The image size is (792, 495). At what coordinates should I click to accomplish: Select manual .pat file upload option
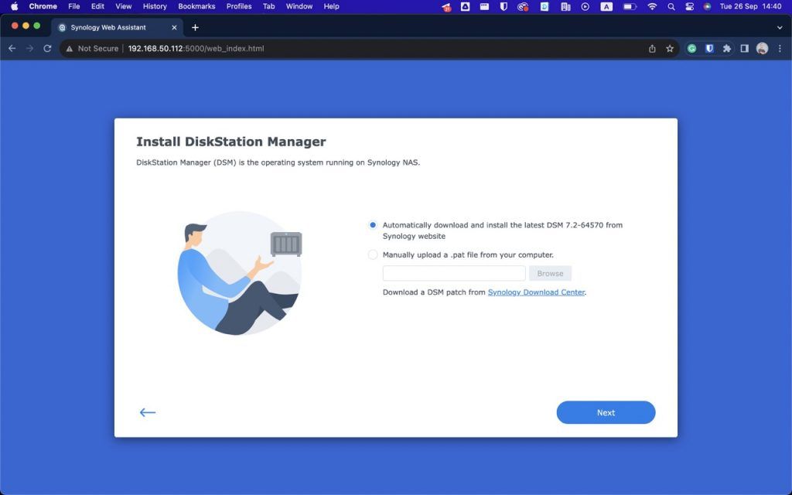[373, 255]
